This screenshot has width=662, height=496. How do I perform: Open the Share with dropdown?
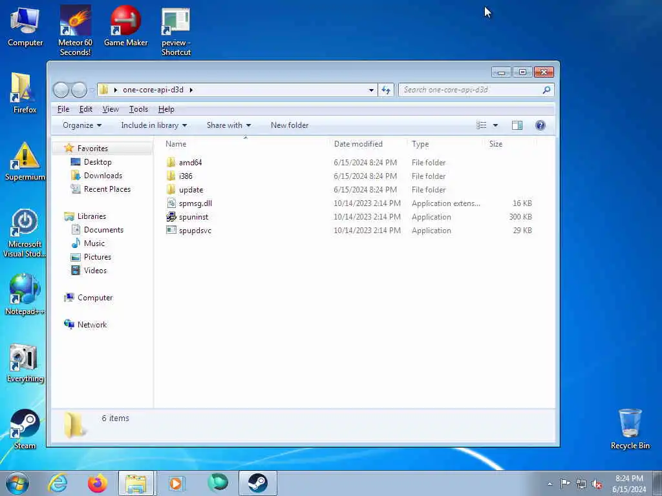[229, 125]
